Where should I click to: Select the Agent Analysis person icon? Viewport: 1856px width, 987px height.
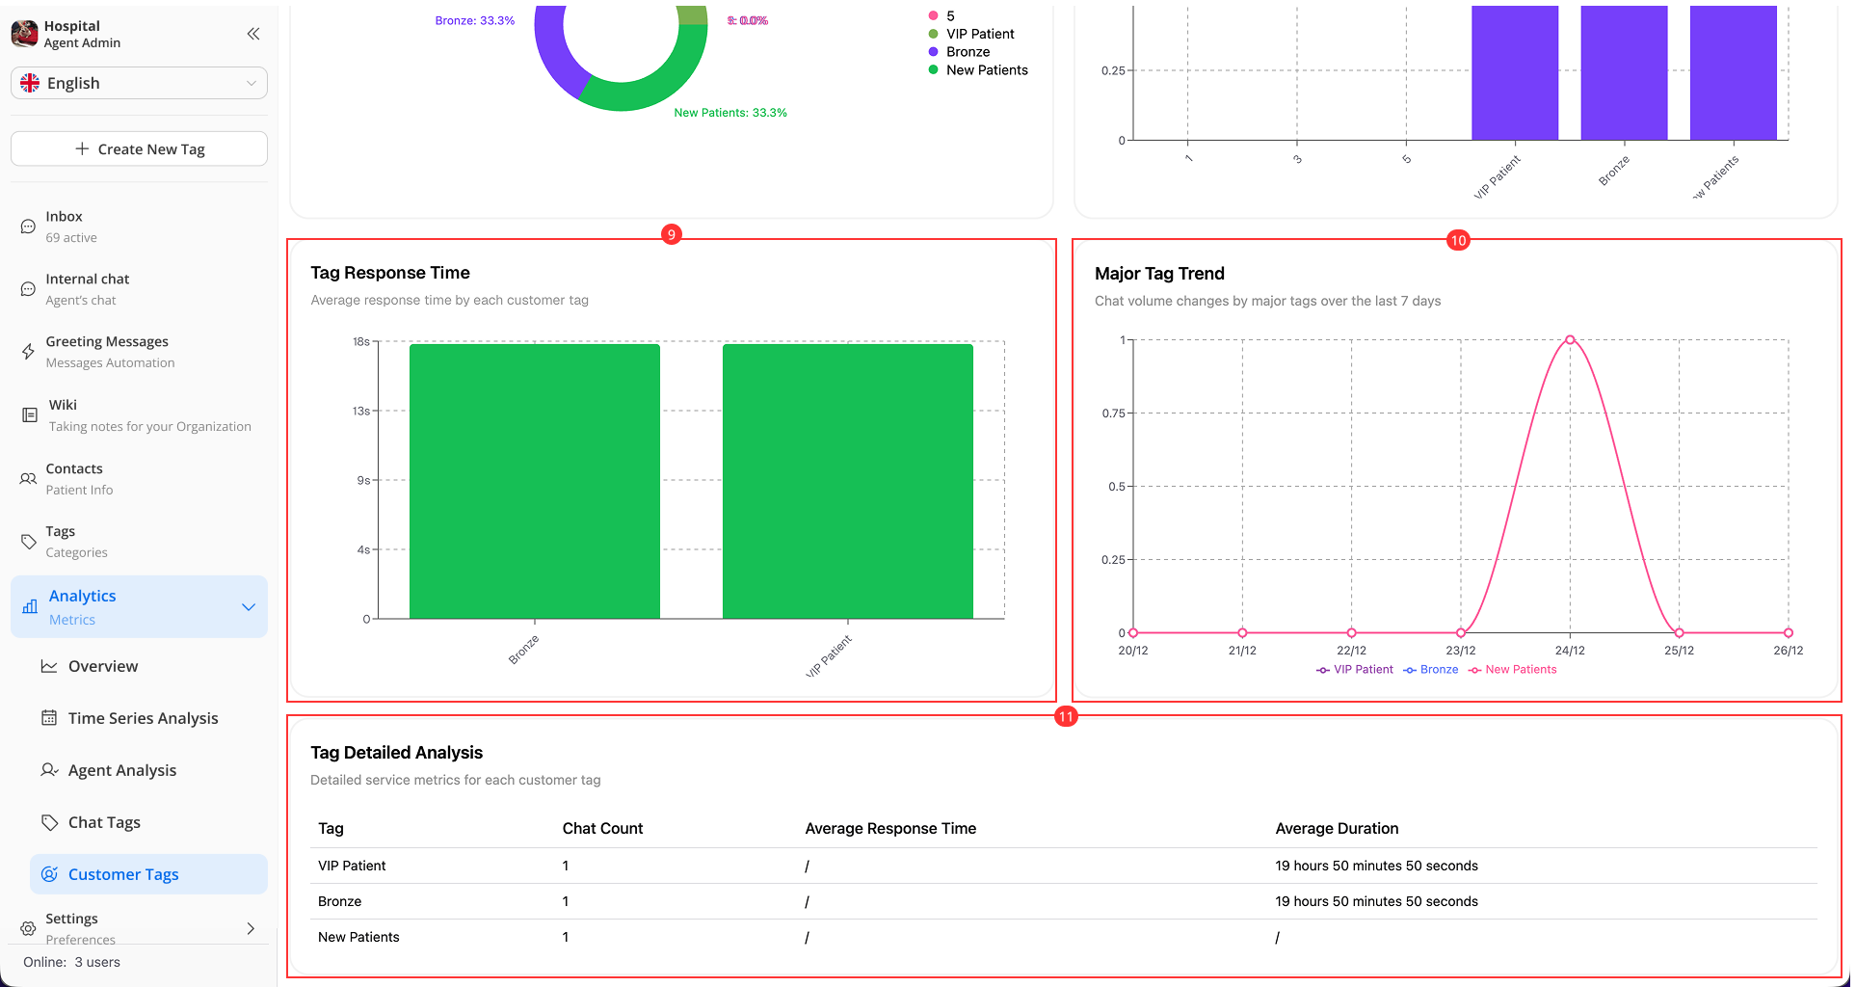[x=49, y=769]
